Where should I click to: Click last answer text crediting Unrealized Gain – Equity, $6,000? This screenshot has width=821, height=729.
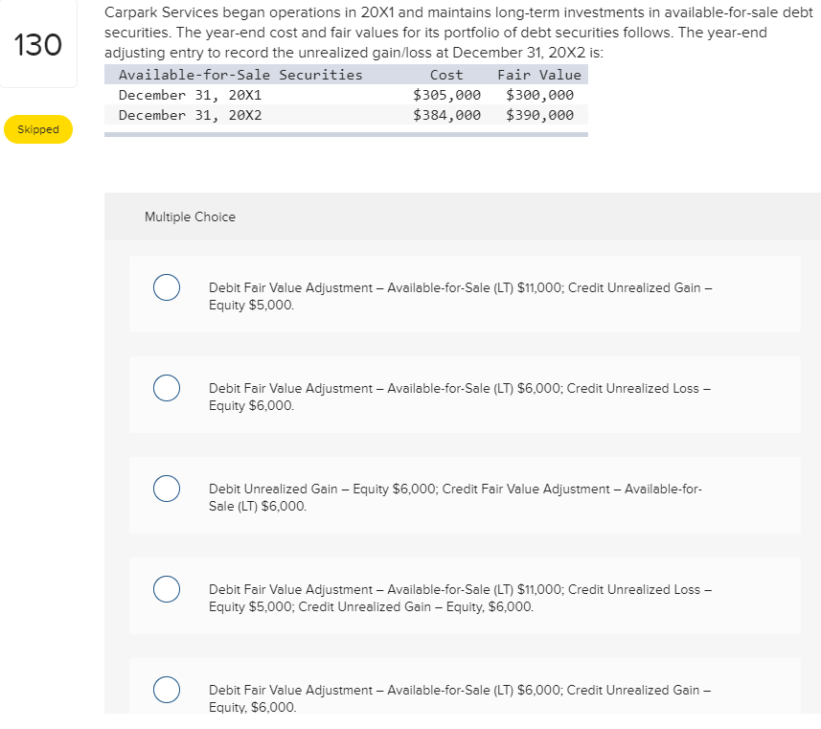point(460,698)
